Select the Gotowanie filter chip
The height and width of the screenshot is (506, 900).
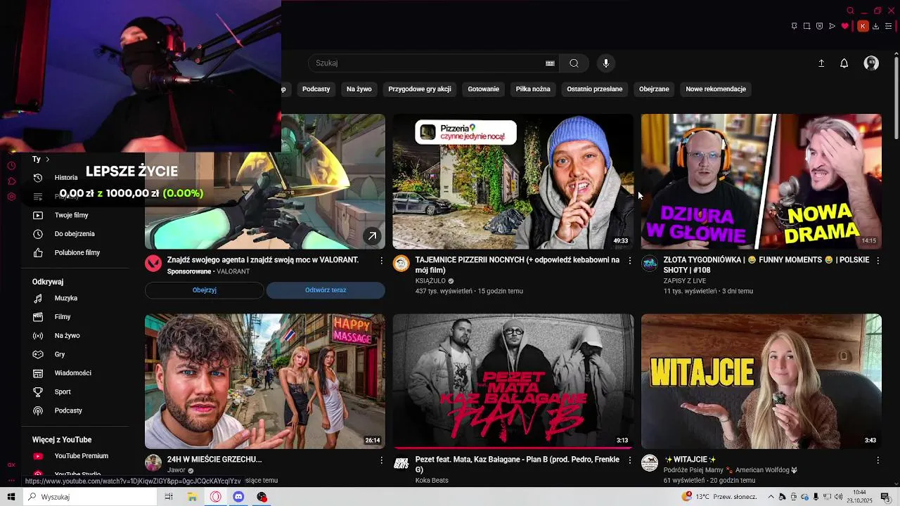point(483,89)
